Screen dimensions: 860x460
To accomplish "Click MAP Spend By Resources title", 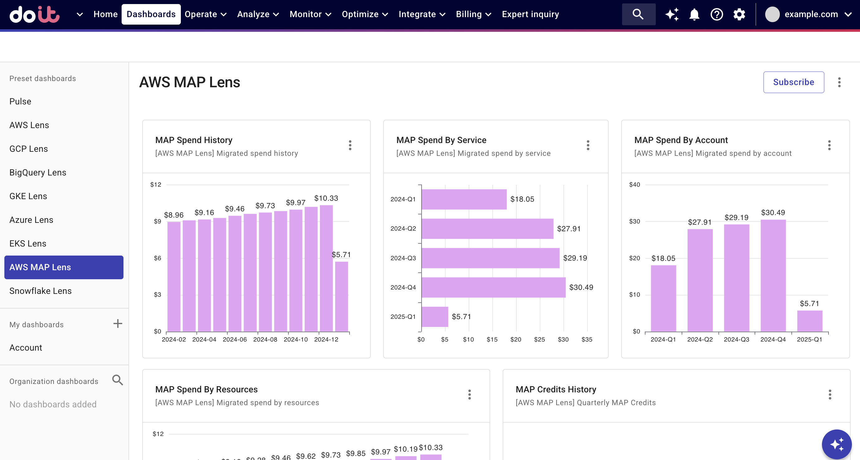I will tap(206, 389).
